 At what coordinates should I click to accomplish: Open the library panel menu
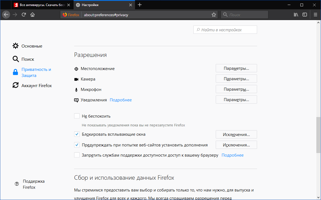pos(296,15)
